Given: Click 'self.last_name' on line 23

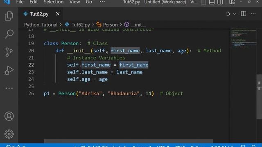Looking at the screenshot, I should pos(87,72).
